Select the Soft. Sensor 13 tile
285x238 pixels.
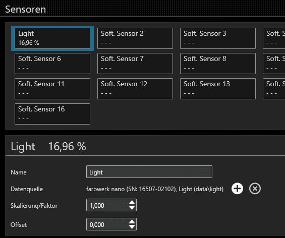218,89
